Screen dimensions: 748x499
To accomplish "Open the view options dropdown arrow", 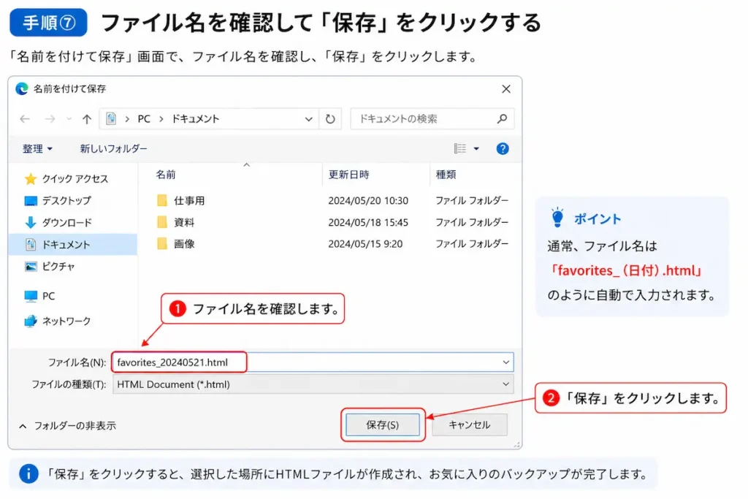I will coord(476,149).
